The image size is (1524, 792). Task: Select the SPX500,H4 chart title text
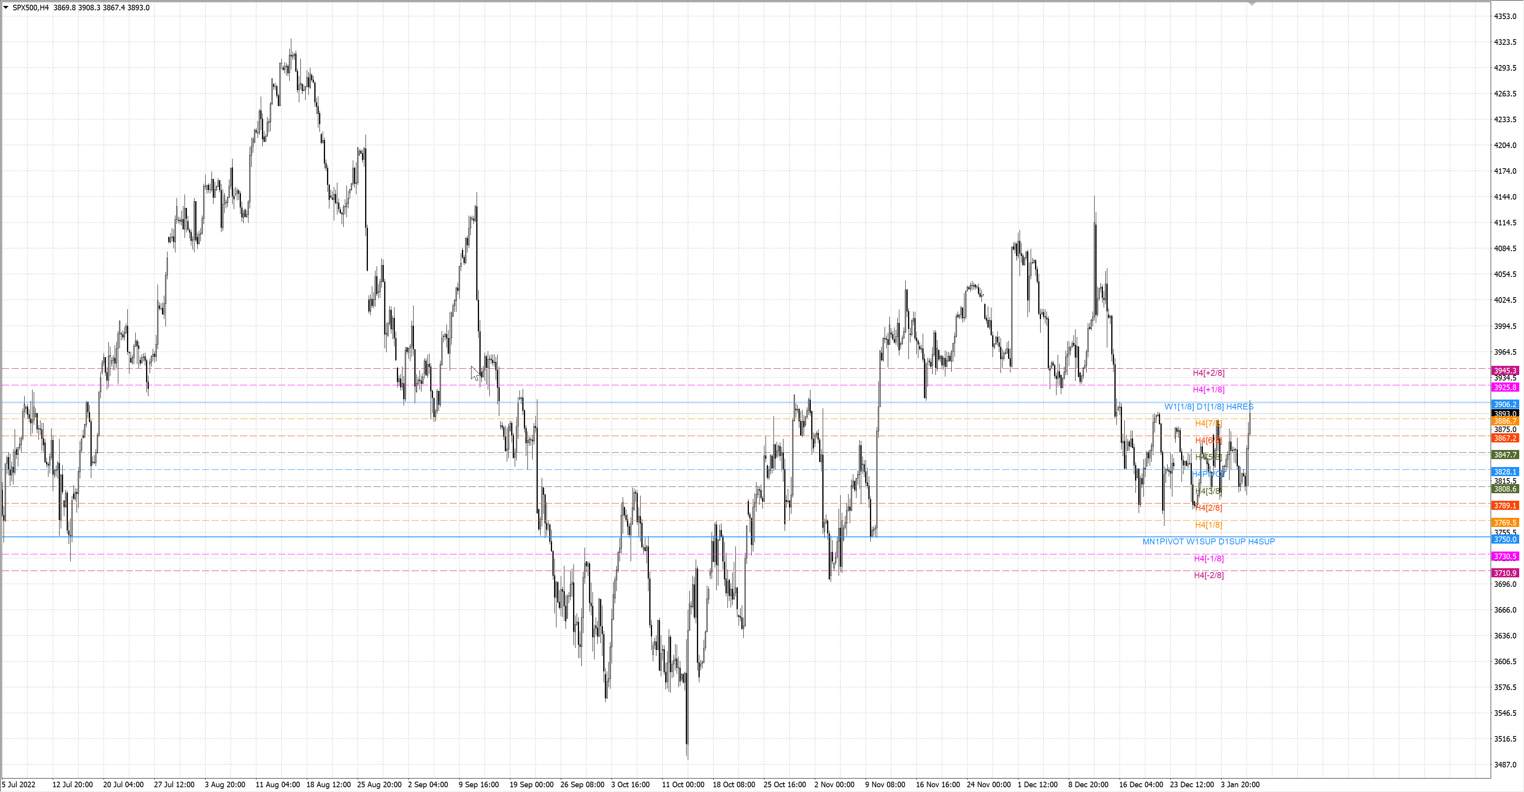(30, 8)
